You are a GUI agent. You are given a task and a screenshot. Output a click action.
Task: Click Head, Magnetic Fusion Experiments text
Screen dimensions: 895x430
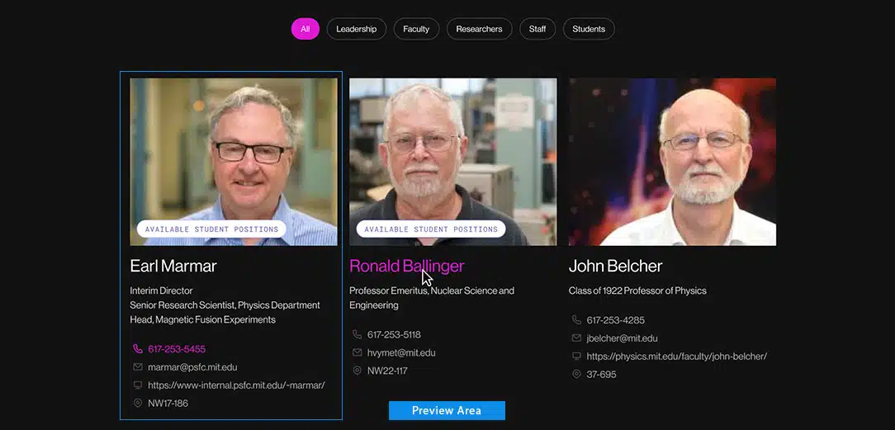pyautogui.click(x=202, y=320)
